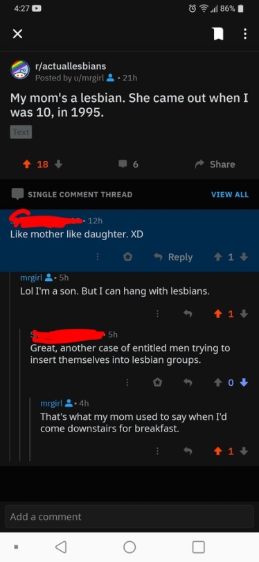Open options for "Like mother like daughter" comment
Image resolution: width=259 pixels, height=562 pixels.
[x=98, y=257]
